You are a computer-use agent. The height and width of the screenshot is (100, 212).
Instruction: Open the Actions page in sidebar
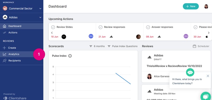pyautogui.click(x=21, y=32)
